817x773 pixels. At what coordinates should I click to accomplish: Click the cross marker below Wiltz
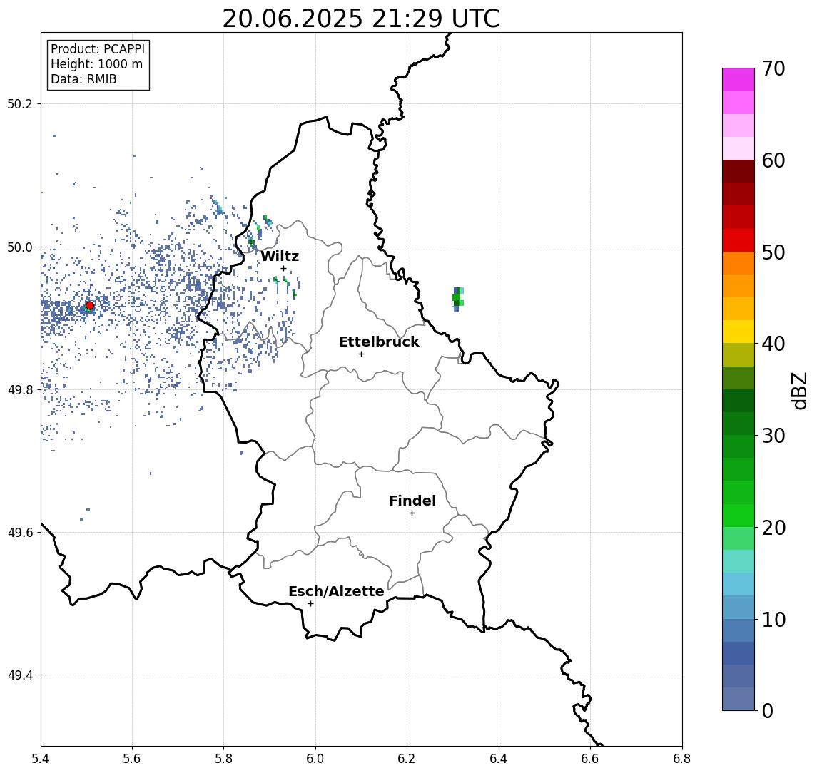click(283, 269)
